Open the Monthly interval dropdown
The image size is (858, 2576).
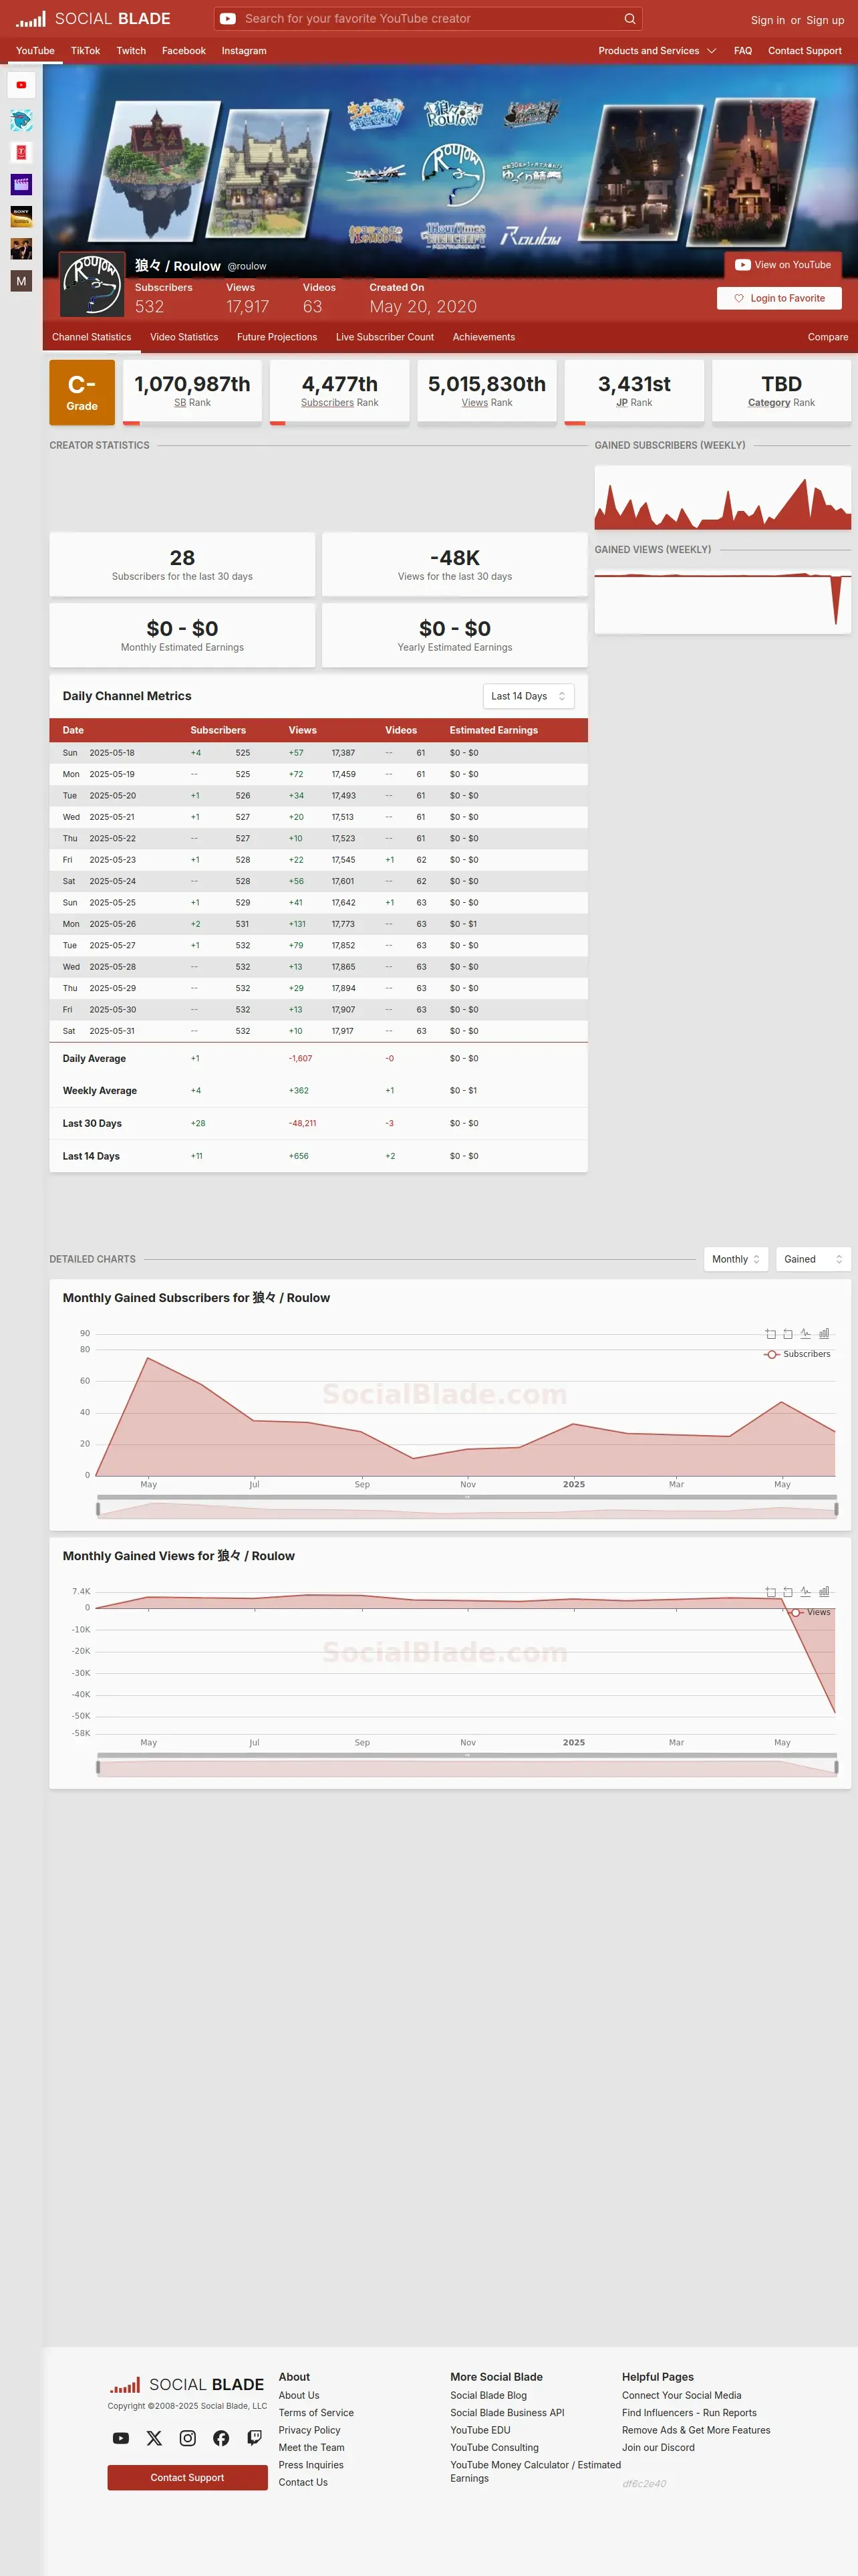[736, 1259]
